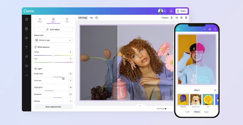243x125 pixels.
Task: Open the transparency checkerboard icon
Action: [x=172, y=18]
